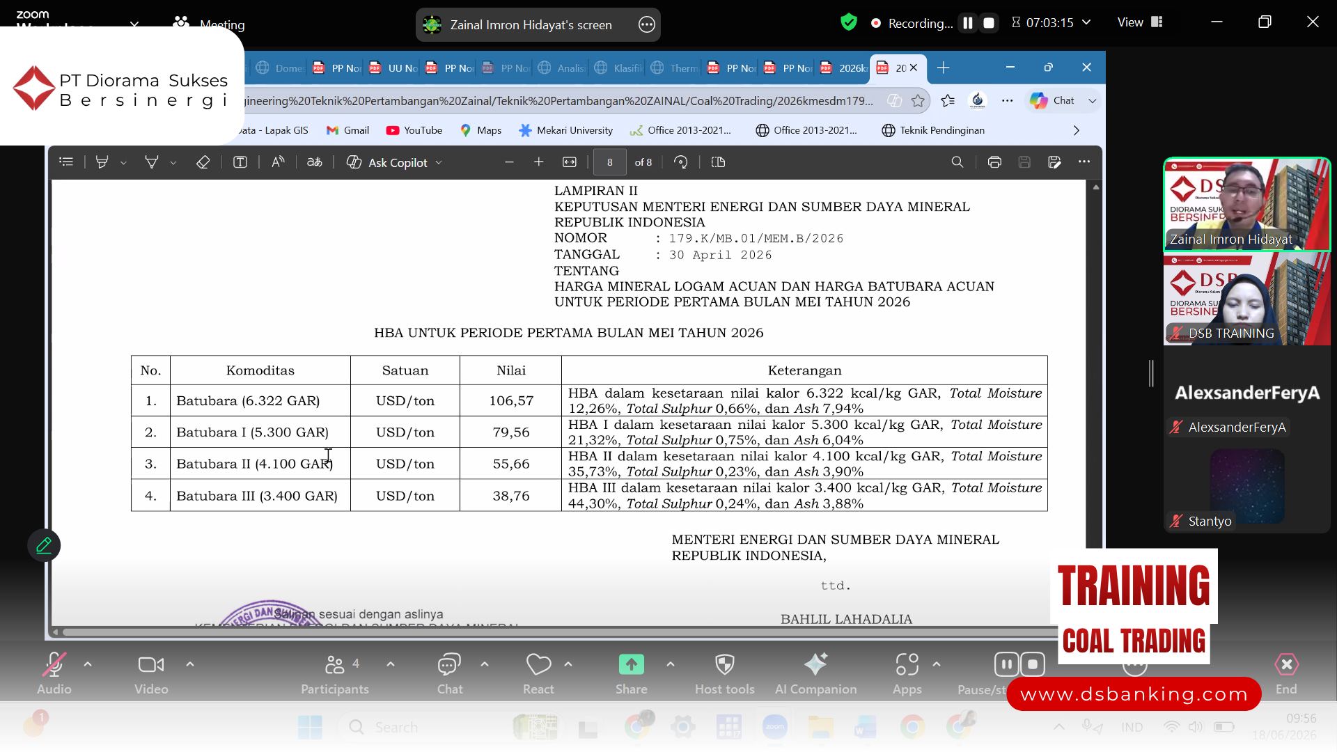Select the eraser tool in PDF toolbar
Screen dimensions: 1337x752
pos(203,162)
